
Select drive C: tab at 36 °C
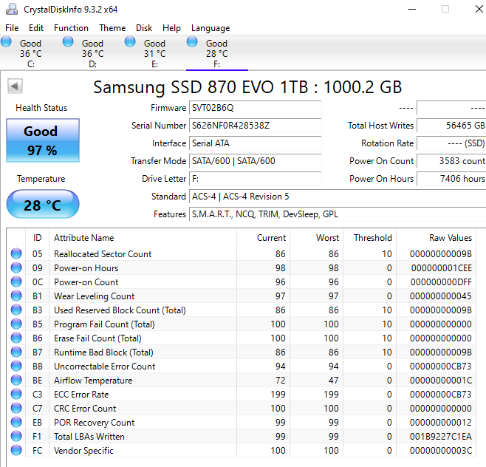coord(30,53)
